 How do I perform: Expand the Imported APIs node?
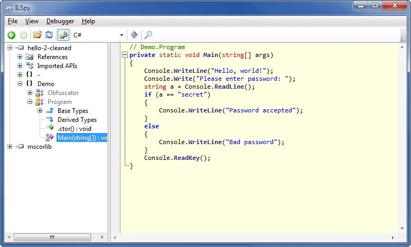click(x=20, y=65)
